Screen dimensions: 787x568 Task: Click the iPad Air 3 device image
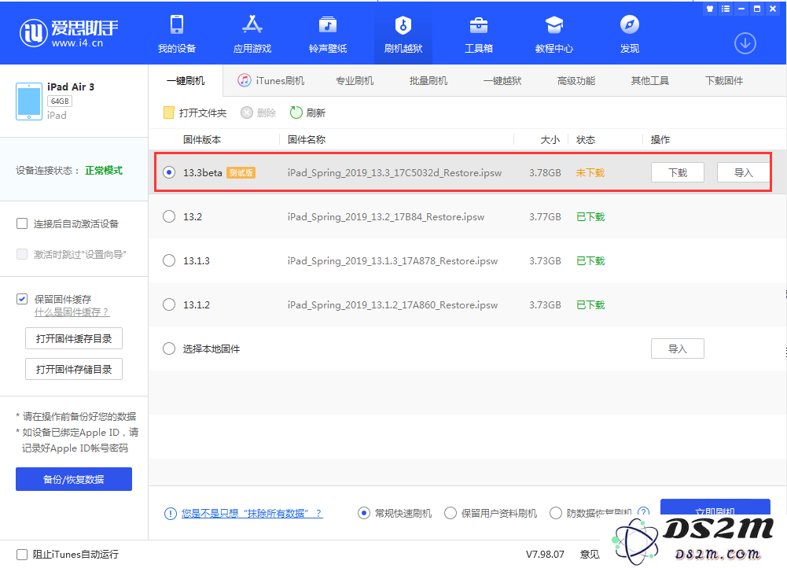pos(29,101)
